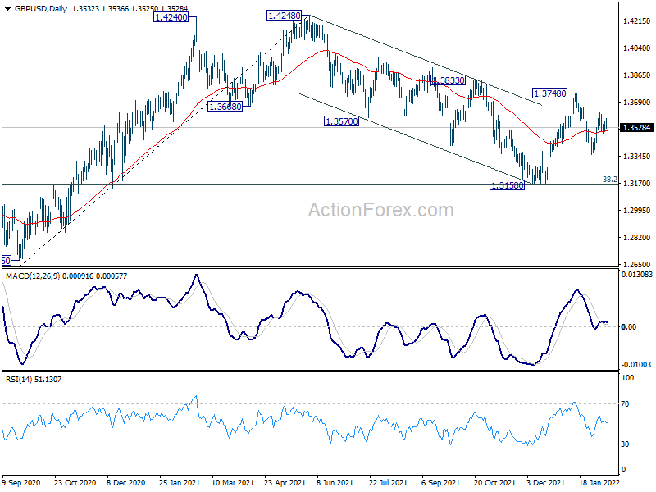Click the 25 Jan 2021 date marker
656x492 pixels.
click(180, 482)
